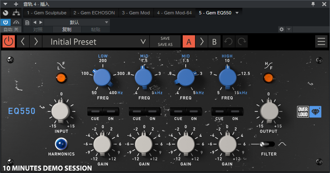Go to next preset arrow

pos(36,41)
